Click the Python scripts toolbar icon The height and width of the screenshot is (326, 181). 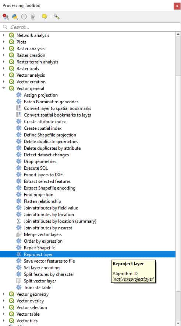pos(15,17)
